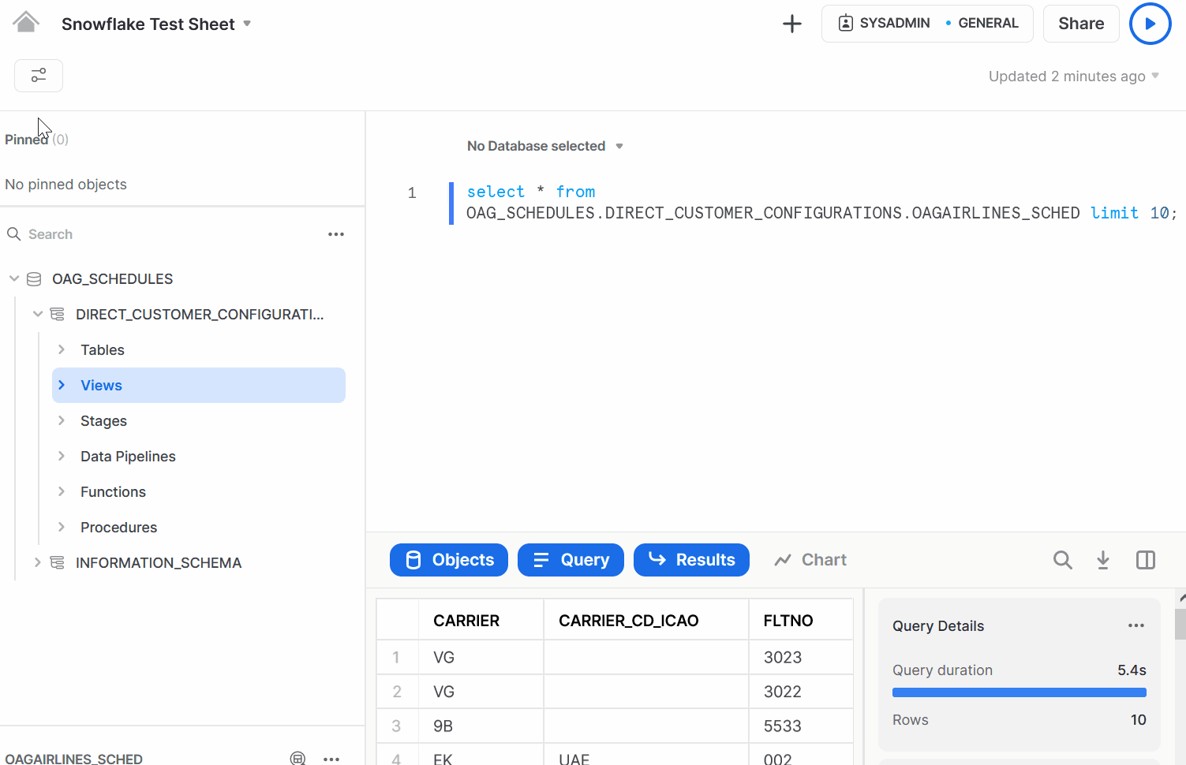Collapse the OAG_SCHEDULES database node

(14, 278)
